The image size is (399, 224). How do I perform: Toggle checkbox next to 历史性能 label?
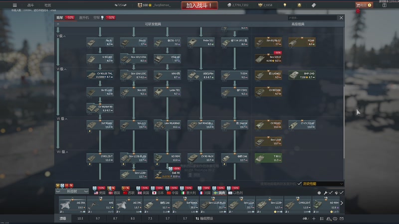pyautogui.click(x=300, y=184)
